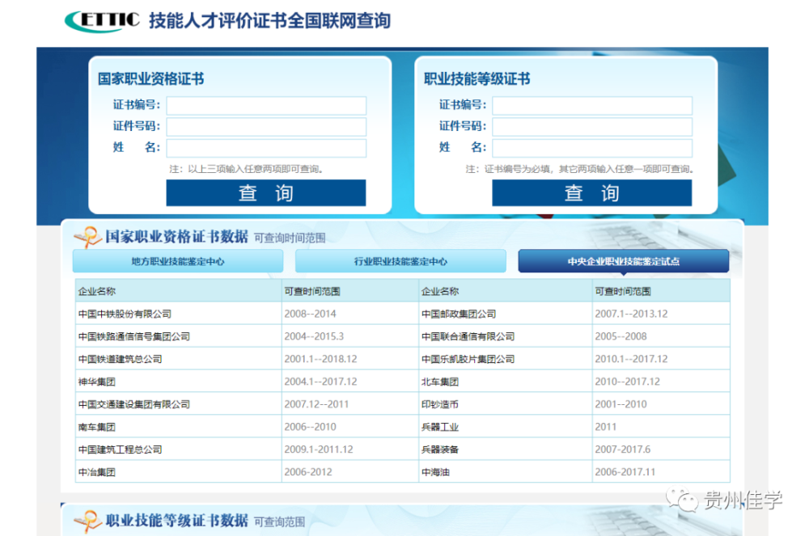Click date range 2010.1--2017.12
Image resolution: width=809 pixels, height=536 pixels.
point(631,359)
